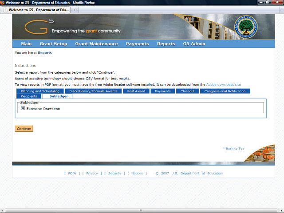Click the Reports breadcrumb link
The width and height of the screenshot is (284, 213).
pos(45,53)
